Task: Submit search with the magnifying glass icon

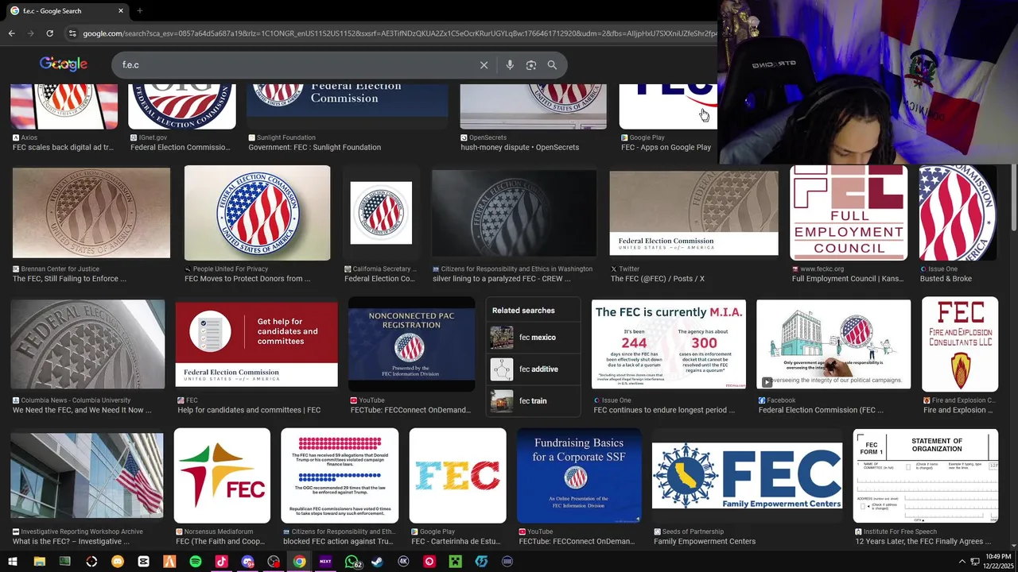Action: [x=552, y=65]
